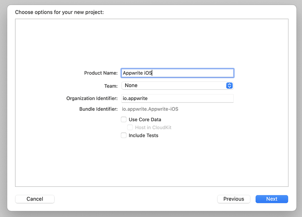Go back with the Previous button

pos(234,199)
